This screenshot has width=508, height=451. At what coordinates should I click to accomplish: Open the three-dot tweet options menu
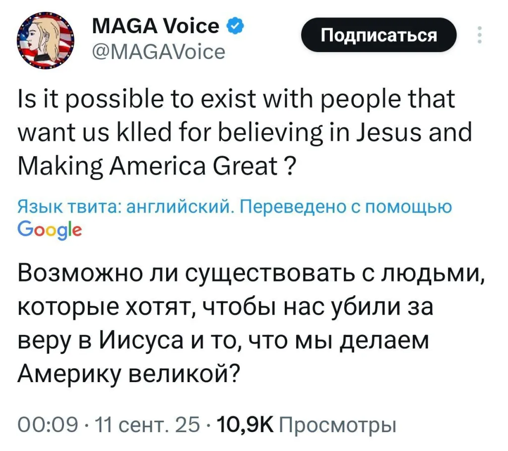tap(479, 35)
